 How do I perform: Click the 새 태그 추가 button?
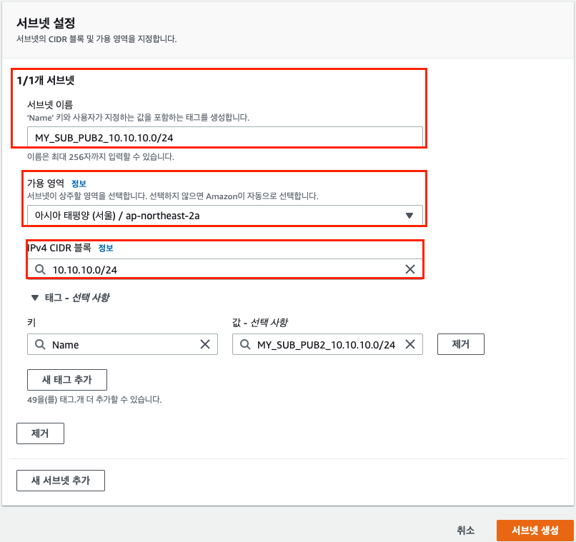click(67, 380)
